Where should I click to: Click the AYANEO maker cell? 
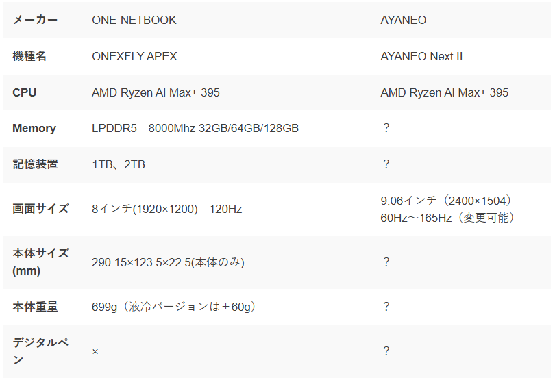(x=404, y=20)
